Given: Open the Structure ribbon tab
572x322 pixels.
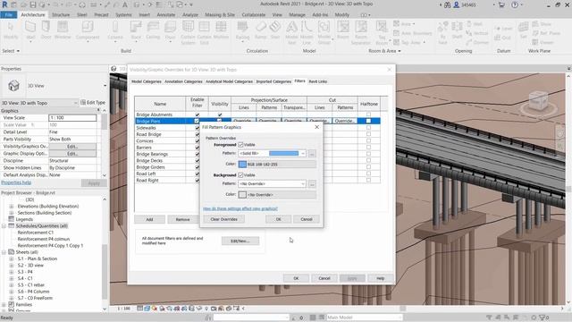Looking at the screenshot, I should 61,14.
